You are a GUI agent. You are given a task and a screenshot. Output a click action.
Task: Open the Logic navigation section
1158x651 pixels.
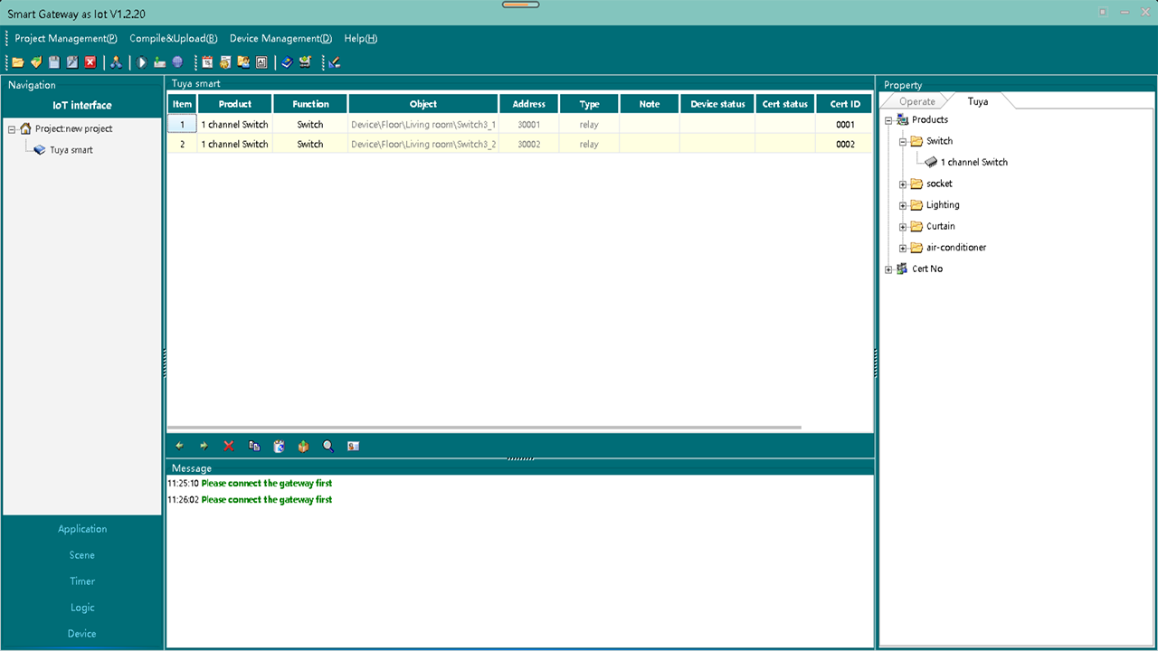[82, 608]
